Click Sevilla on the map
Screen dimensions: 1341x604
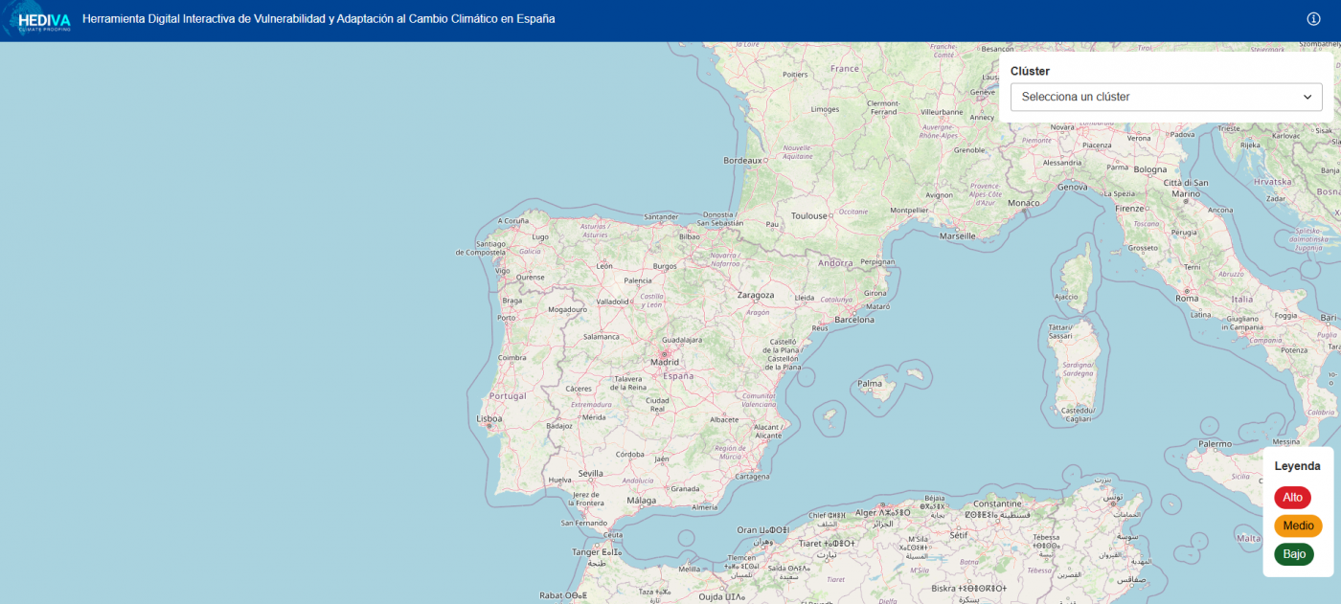pos(590,473)
